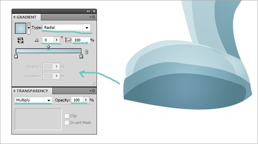Open the Multiply blending mode dropdown
258x144 pixels.
pos(33,100)
